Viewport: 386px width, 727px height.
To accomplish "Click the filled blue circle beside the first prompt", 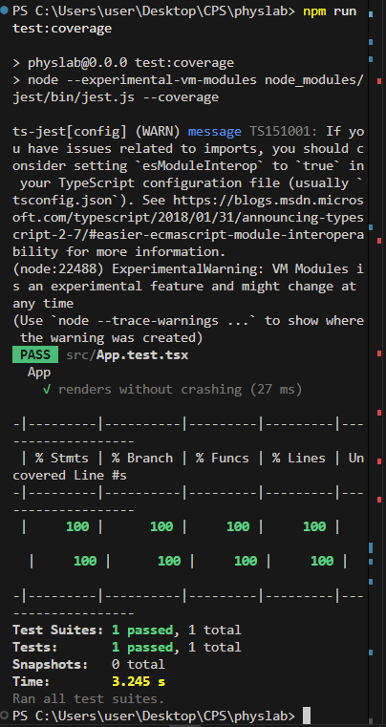I will point(5,11).
